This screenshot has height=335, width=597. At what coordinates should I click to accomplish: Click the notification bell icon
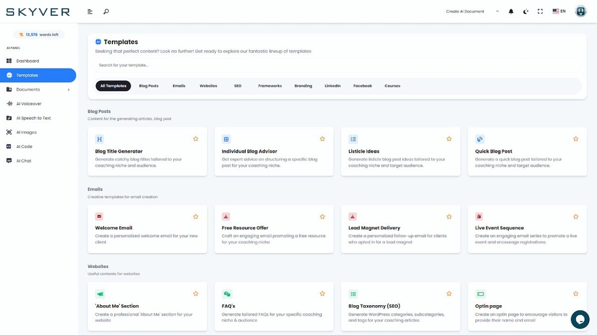pyautogui.click(x=511, y=11)
